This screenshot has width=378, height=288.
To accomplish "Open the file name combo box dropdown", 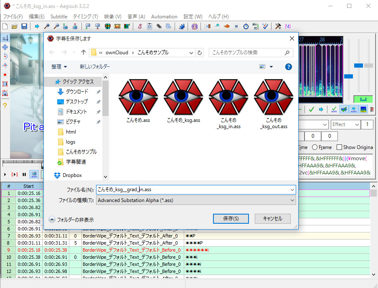I will 292,190.
